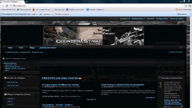Bookmark this page with the star icon
This screenshot has width=192, height=108.
(x=186, y=6)
